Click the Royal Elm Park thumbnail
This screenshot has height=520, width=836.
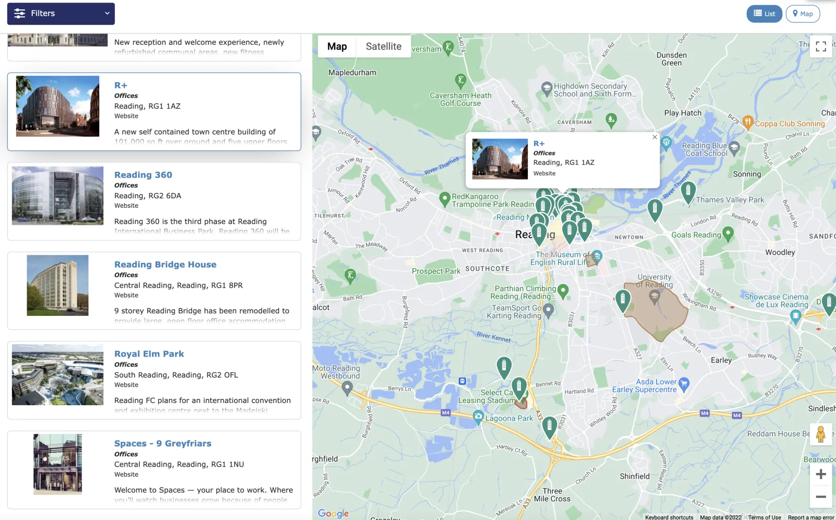tap(57, 375)
